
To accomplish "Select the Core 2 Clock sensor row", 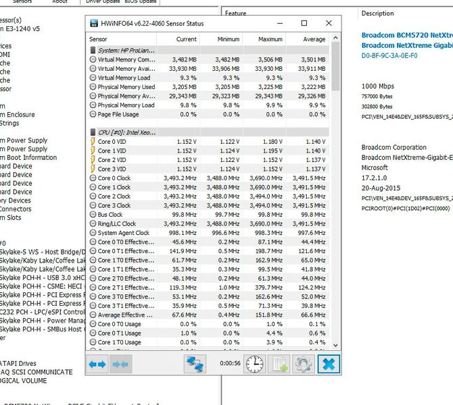I will (209, 196).
